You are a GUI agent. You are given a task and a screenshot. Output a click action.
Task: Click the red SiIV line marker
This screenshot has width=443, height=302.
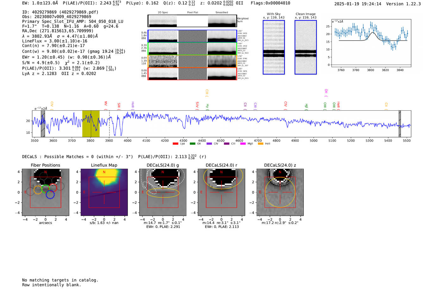coord(197,105)
